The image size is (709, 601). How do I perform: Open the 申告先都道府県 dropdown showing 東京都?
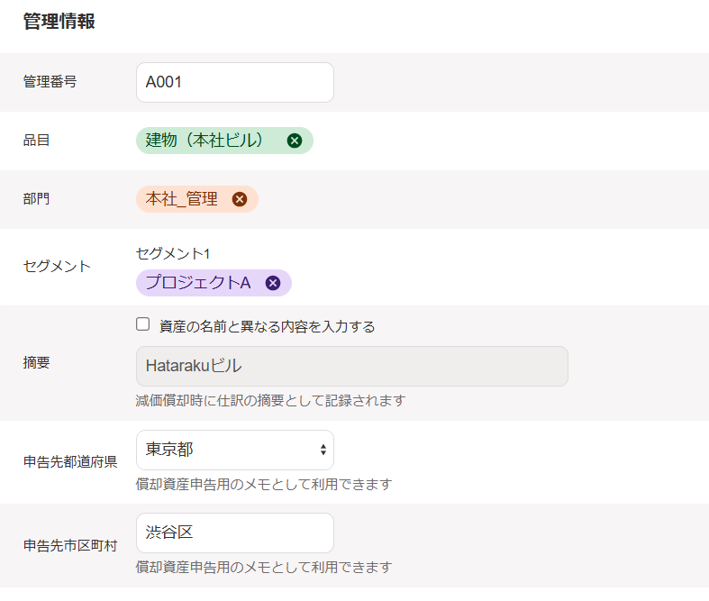coord(234,450)
